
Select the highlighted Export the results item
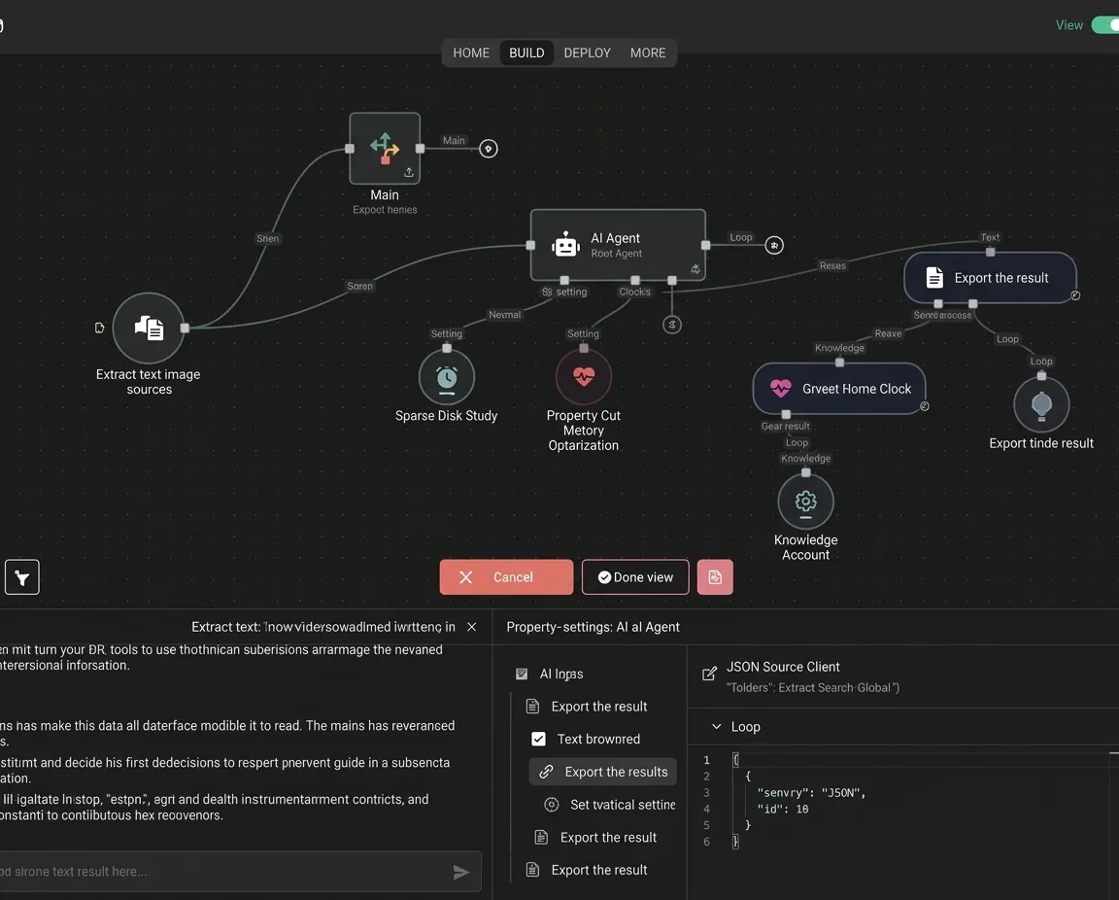point(603,772)
